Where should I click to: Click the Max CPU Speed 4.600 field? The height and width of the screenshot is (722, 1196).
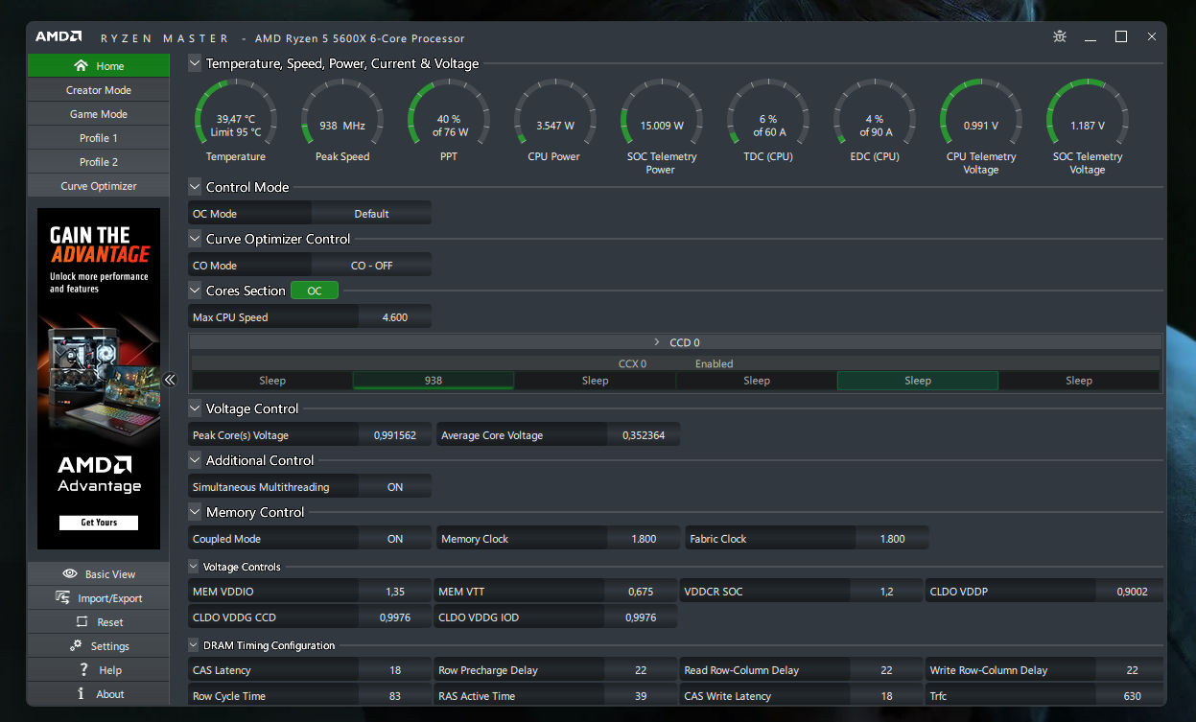395,317
